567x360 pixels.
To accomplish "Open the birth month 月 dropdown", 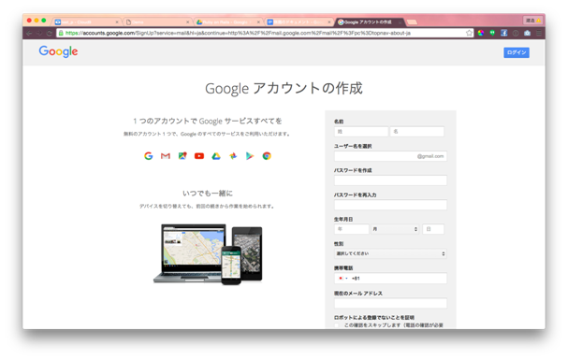I will pyautogui.click(x=395, y=229).
